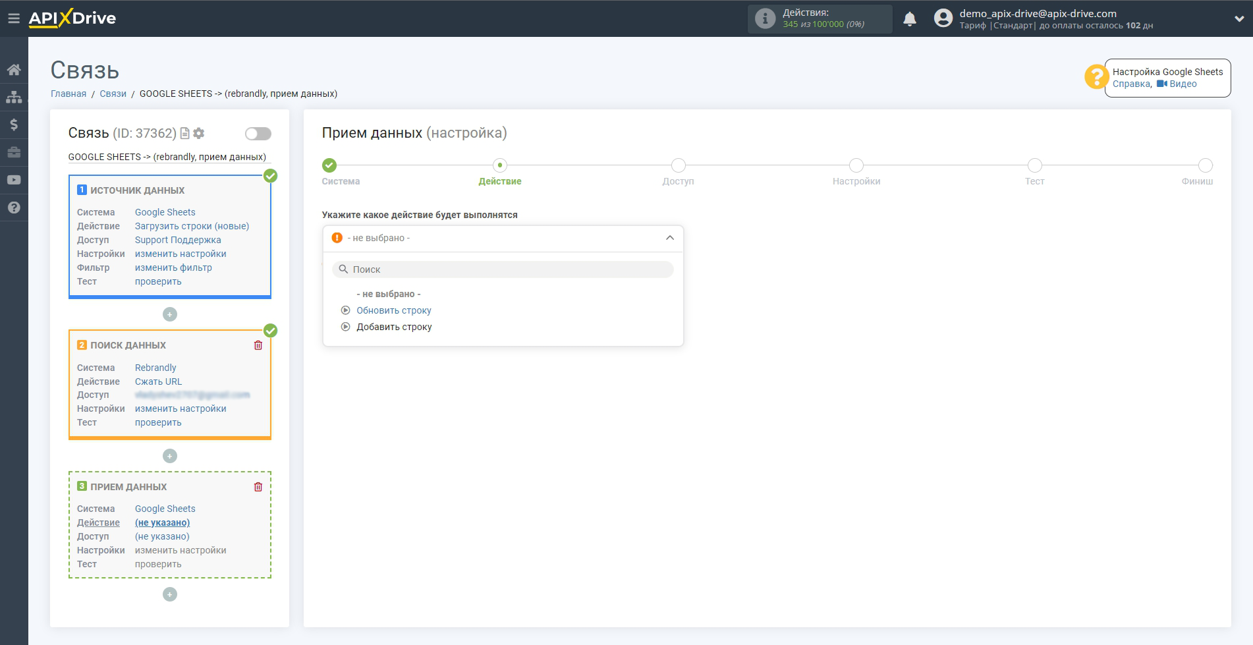The width and height of the screenshot is (1253, 645).
Task: Click the connection document copy icon
Action: pos(185,133)
